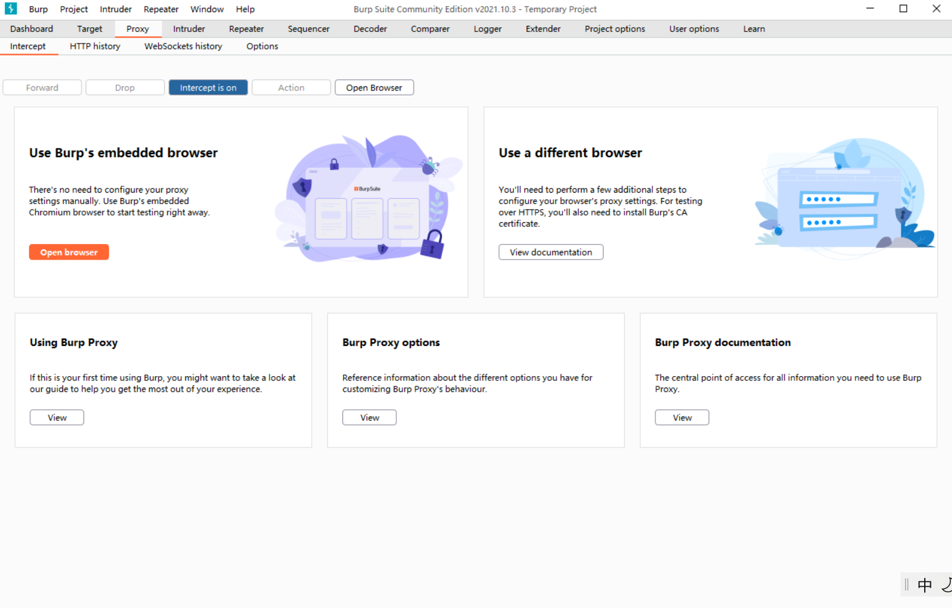This screenshot has height=608, width=952.
Task: Click the Burp Proxy documentation heading
Action: pyautogui.click(x=722, y=342)
